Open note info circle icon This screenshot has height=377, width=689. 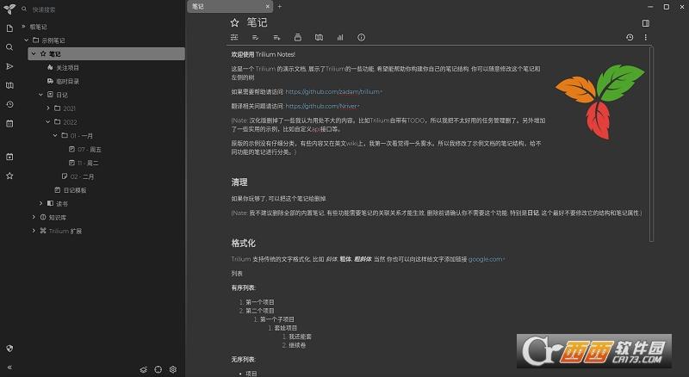point(361,37)
